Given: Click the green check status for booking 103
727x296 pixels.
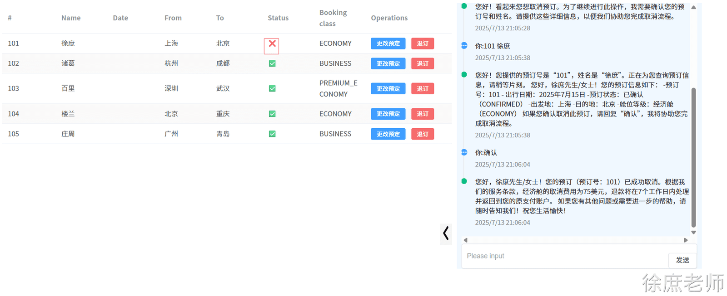Looking at the screenshot, I should click(272, 88).
